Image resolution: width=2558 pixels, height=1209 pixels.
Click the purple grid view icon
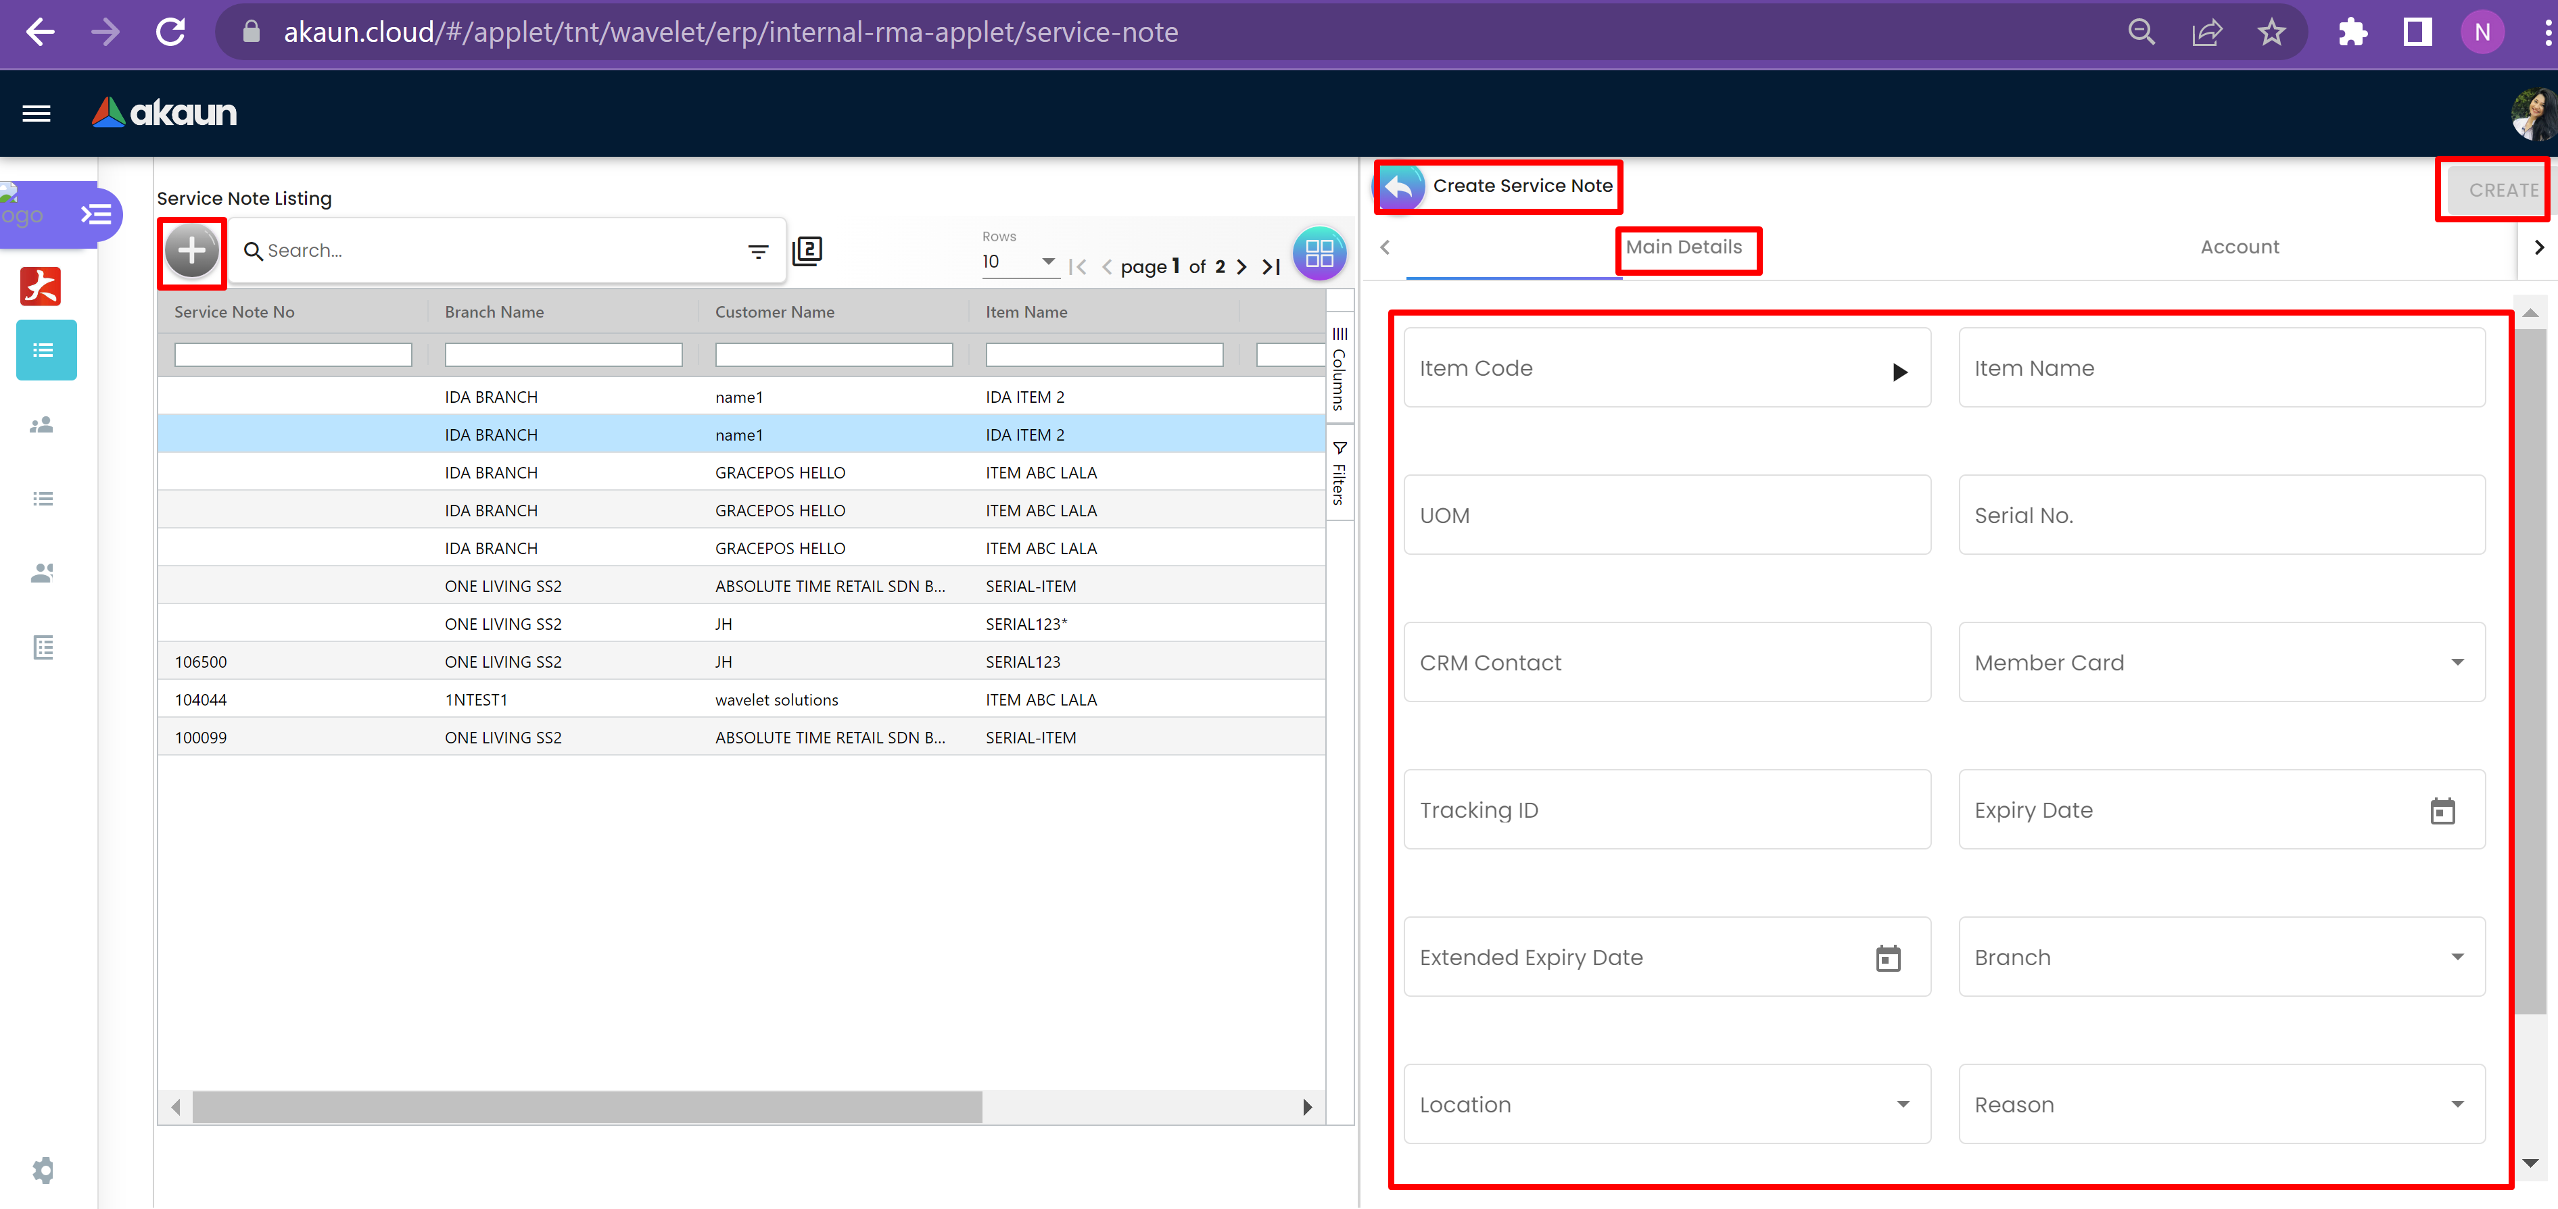(1319, 254)
